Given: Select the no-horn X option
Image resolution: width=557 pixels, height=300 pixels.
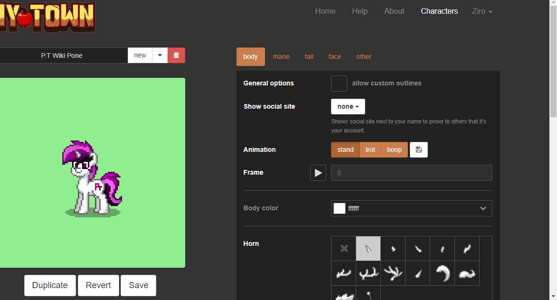Looking at the screenshot, I should pyautogui.click(x=343, y=249).
